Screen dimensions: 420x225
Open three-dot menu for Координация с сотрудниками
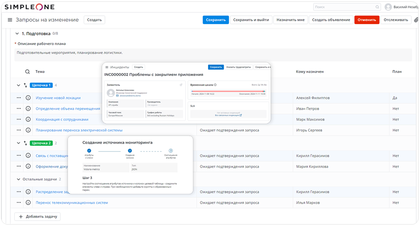click(x=19, y=119)
